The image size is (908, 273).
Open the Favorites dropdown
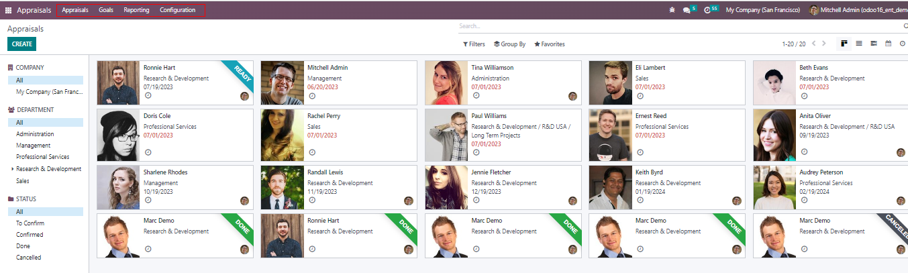(549, 44)
